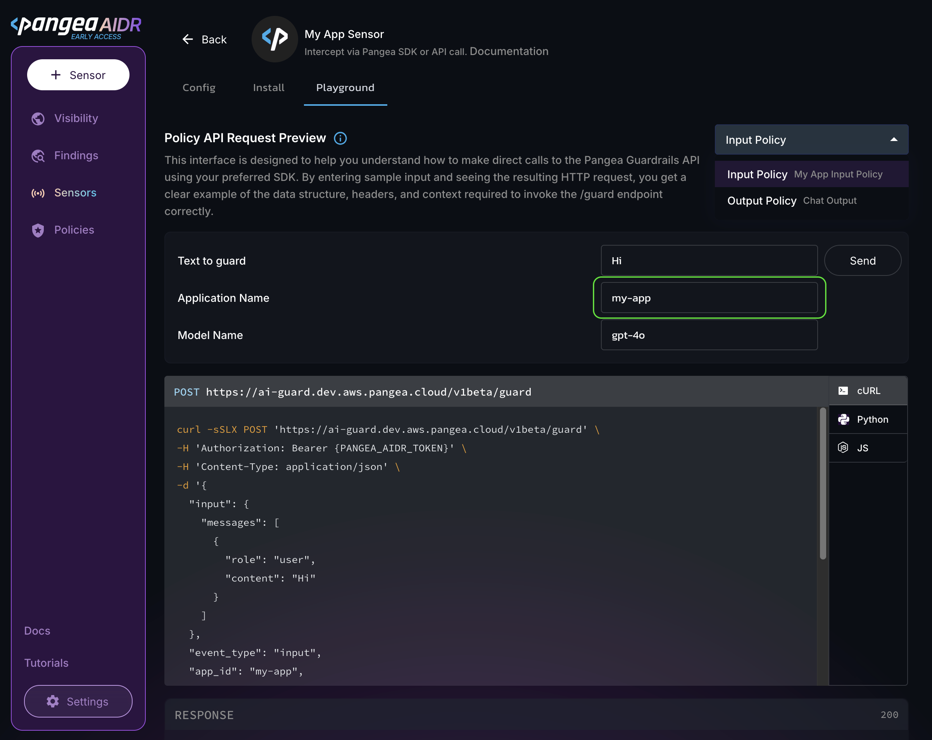The width and height of the screenshot is (932, 740).
Task: Click the Back arrow icon
Action: [188, 39]
